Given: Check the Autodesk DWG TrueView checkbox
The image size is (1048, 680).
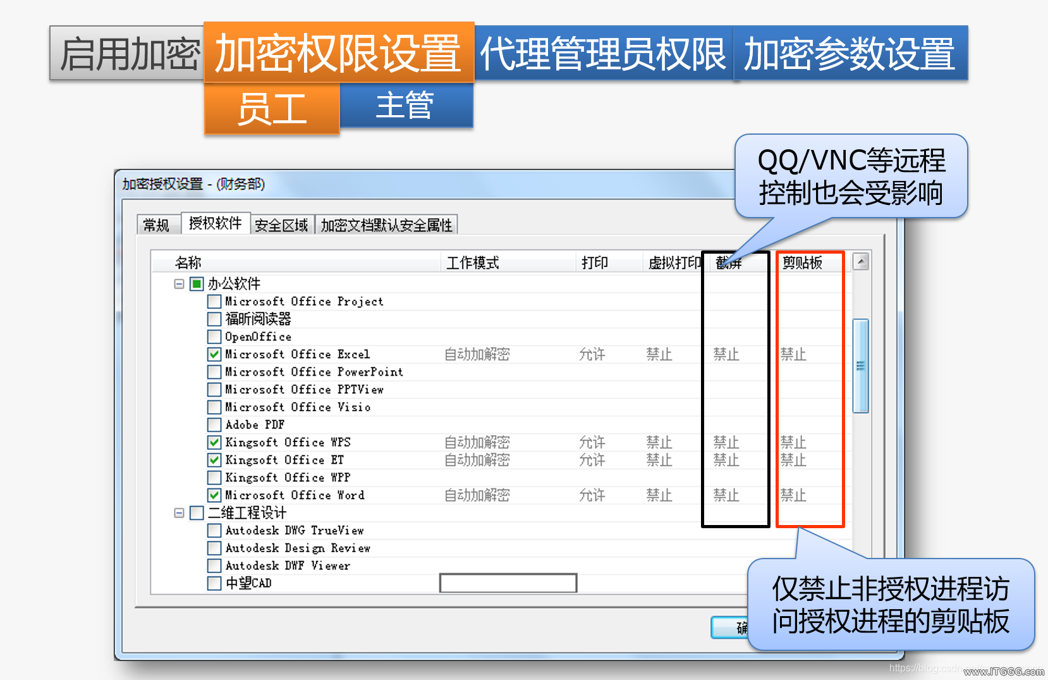Looking at the screenshot, I should (214, 531).
